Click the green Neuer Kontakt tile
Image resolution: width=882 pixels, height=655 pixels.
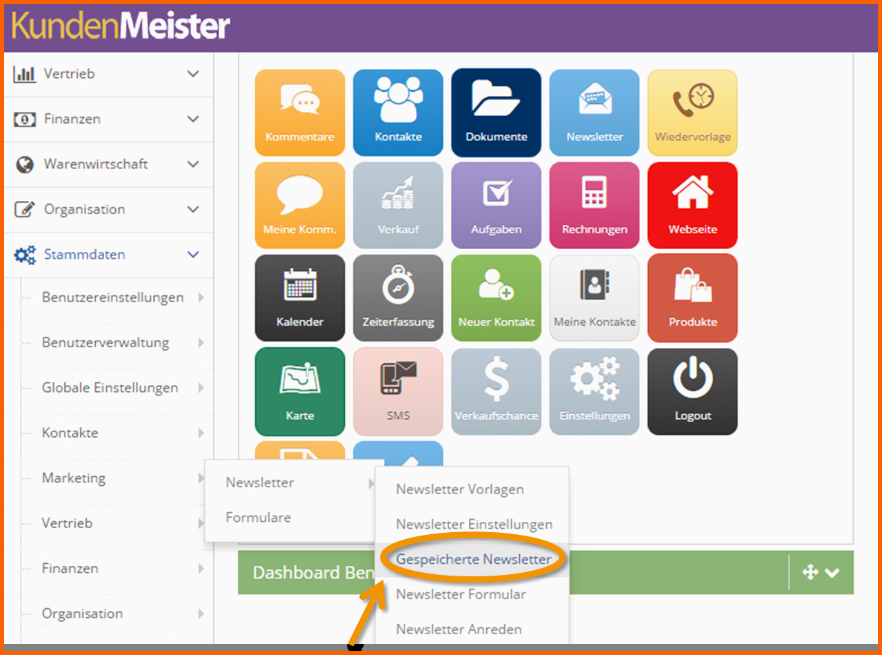pyautogui.click(x=497, y=298)
